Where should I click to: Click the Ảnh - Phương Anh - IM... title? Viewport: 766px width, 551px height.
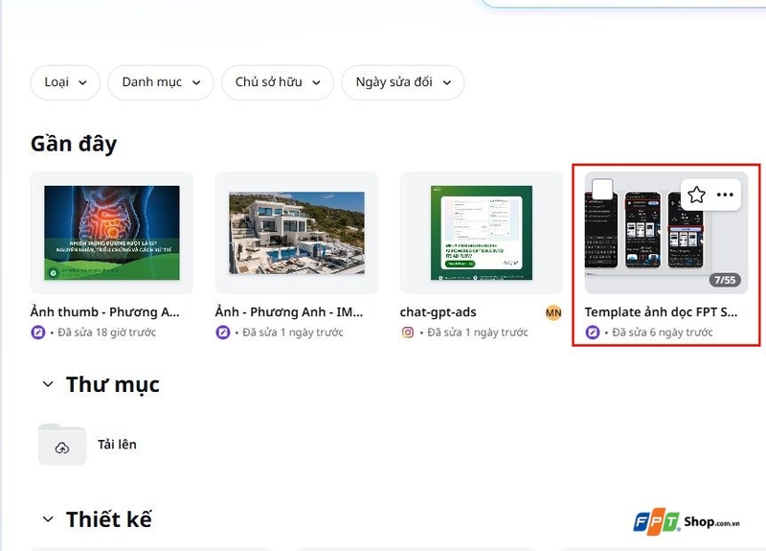coord(289,312)
